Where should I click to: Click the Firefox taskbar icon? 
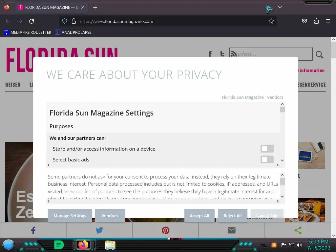[x=83, y=245]
